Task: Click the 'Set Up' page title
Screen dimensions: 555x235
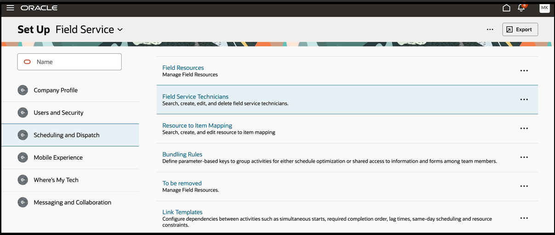Action: point(34,29)
